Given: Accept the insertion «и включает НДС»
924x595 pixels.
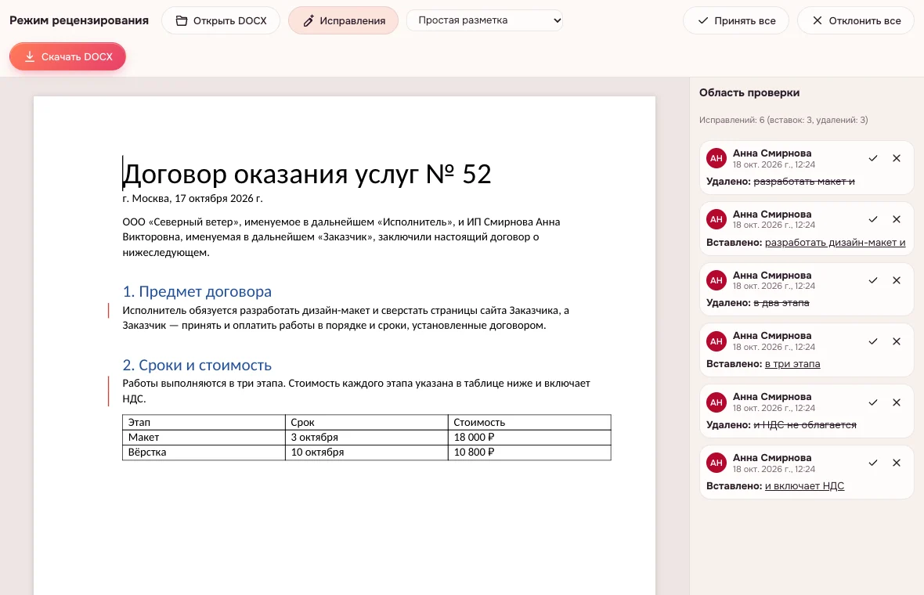Looking at the screenshot, I should tap(873, 463).
